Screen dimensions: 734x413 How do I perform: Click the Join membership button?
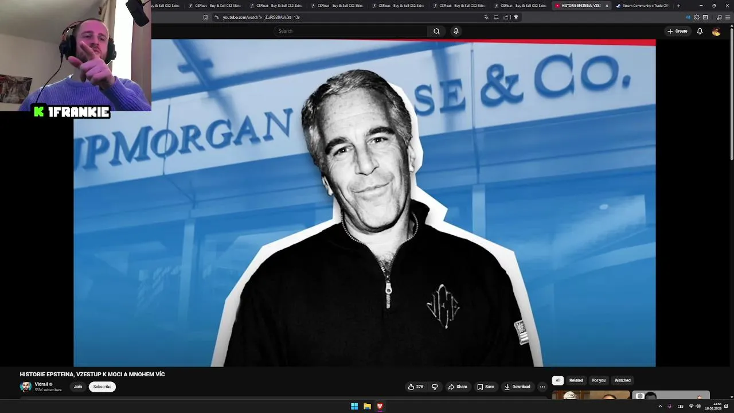point(78,387)
